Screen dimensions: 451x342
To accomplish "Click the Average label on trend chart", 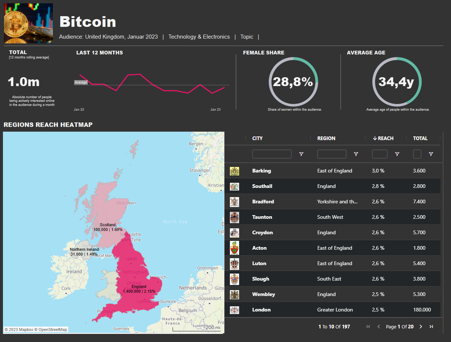I will (x=81, y=82).
